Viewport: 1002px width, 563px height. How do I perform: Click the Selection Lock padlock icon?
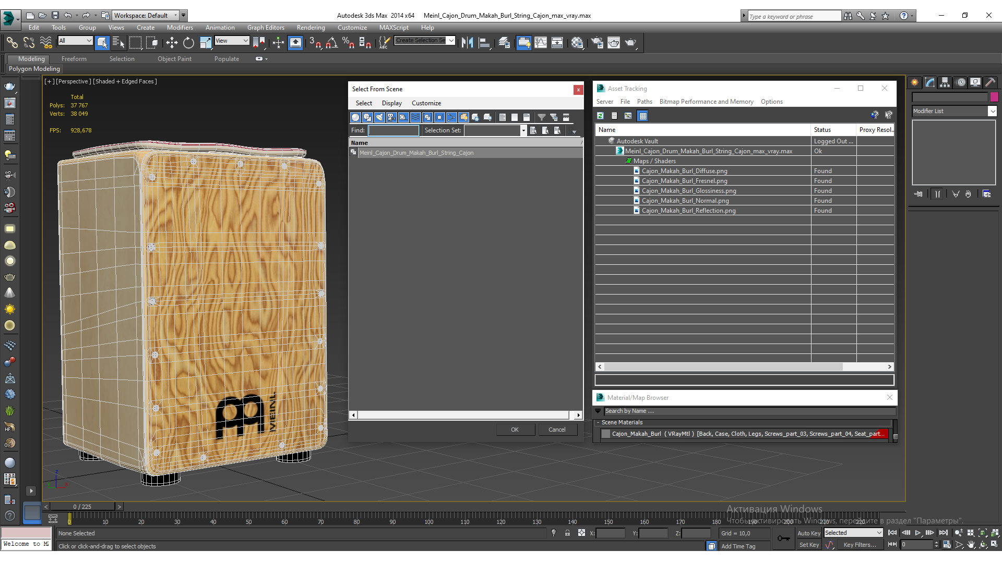(567, 533)
